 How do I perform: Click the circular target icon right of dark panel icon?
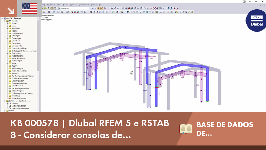[x=126, y=8]
